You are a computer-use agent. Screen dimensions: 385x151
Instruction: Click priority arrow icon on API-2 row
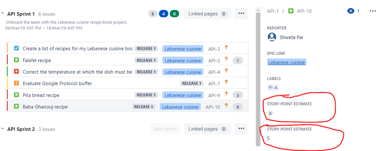coord(226,59)
